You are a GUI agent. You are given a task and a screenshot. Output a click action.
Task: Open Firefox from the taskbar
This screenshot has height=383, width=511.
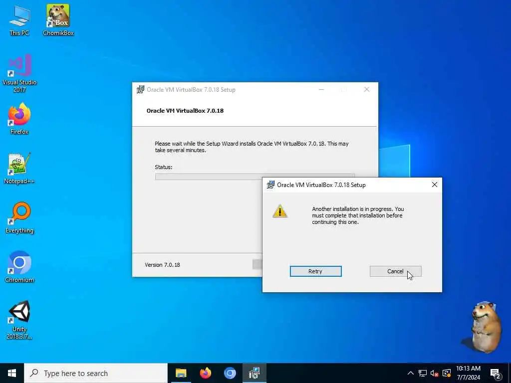pos(205,373)
